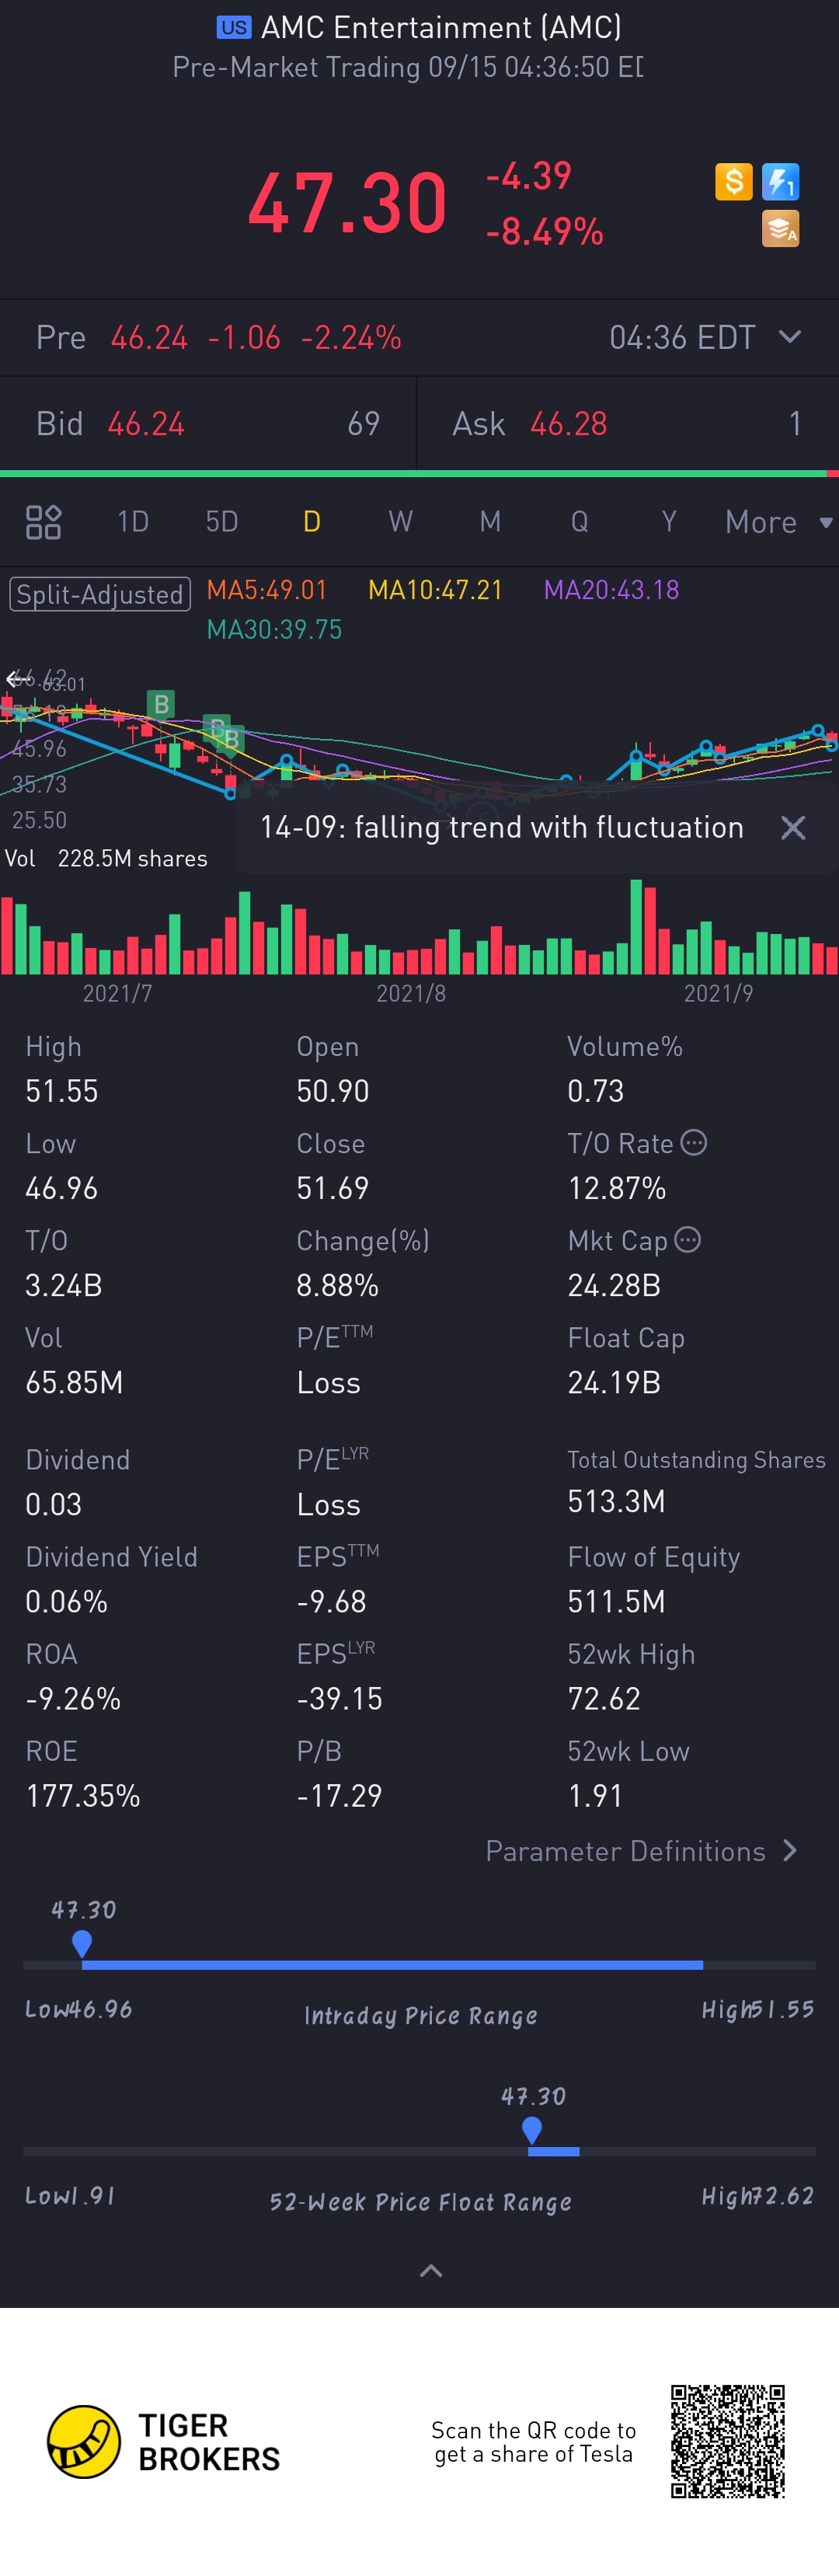
Task: Tap the AMC Entertainment (AMC) title
Action: 441,27
